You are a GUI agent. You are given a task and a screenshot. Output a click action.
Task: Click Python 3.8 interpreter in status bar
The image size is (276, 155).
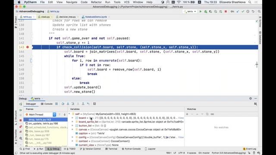tap(229, 153)
